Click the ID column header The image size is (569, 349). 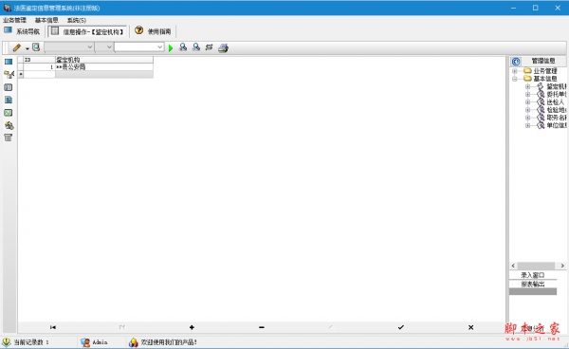coord(39,60)
